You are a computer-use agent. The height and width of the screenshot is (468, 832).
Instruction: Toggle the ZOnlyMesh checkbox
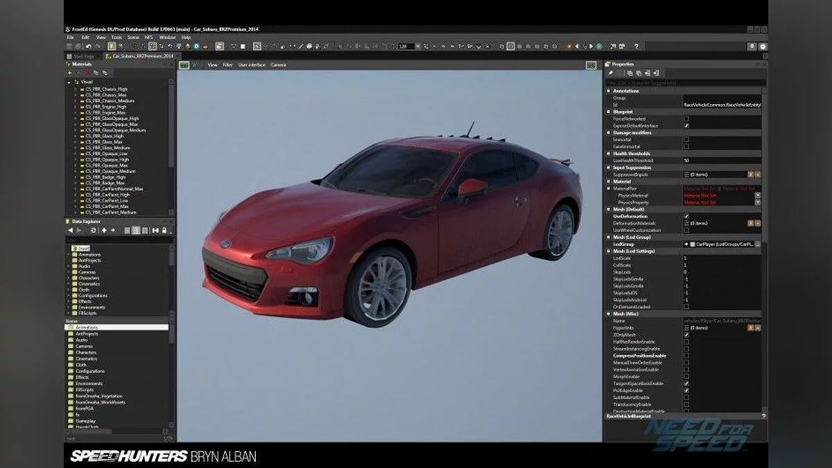[686, 334]
